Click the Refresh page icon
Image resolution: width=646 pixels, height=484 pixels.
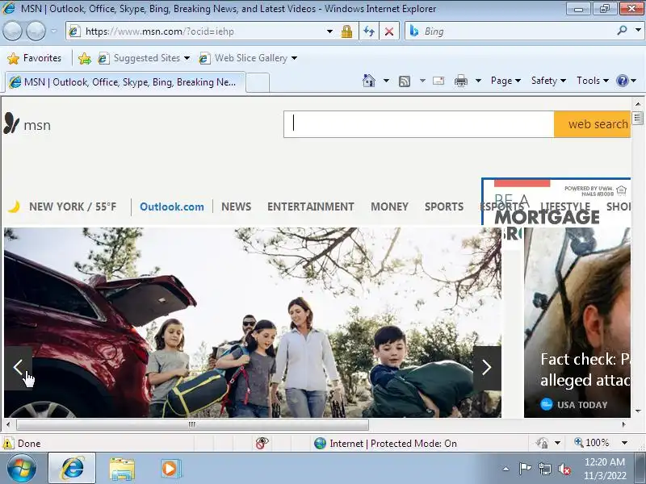tap(369, 31)
